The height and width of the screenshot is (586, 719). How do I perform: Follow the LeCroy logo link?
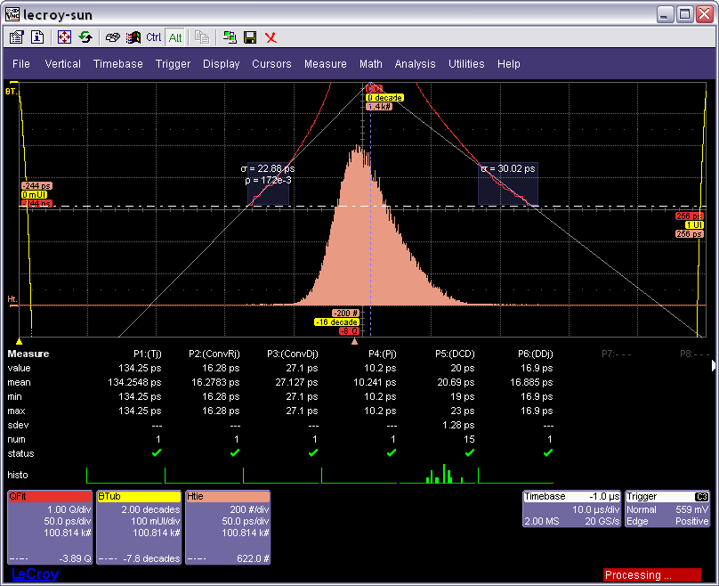36,574
